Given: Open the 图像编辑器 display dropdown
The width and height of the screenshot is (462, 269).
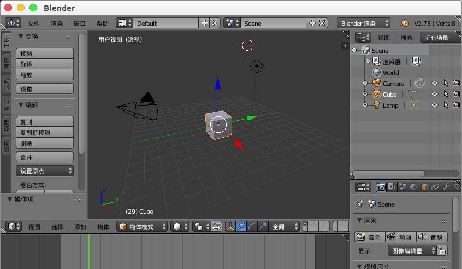Looking at the screenshot, I should point(412,251).
